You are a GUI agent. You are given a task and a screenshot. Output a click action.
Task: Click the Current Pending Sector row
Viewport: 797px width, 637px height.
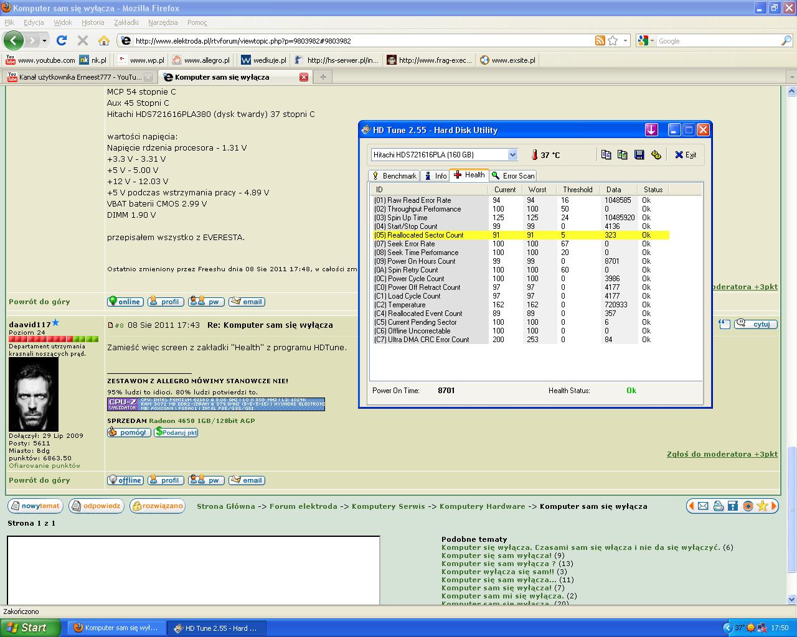pos(521,322)
